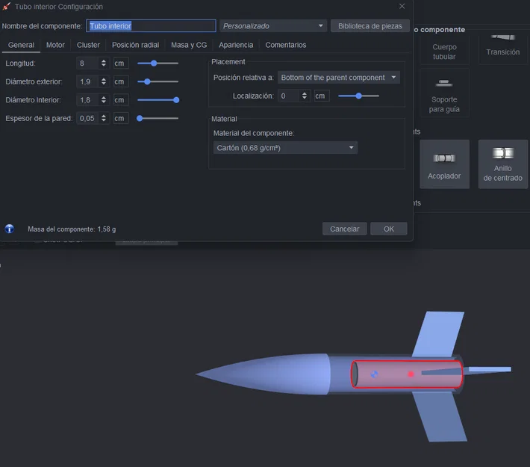Confirm with the OK button
This screenshot has width=530, height=467.
389,229
